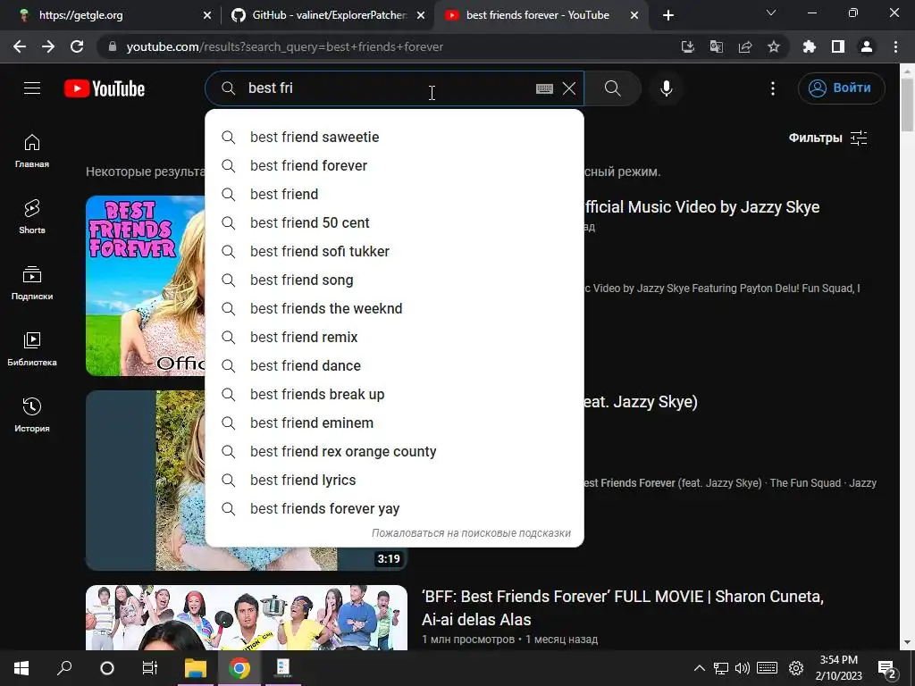The image size is (915, 686).
Task: Open the Фильтры filter options
Action: coord(827,138)
